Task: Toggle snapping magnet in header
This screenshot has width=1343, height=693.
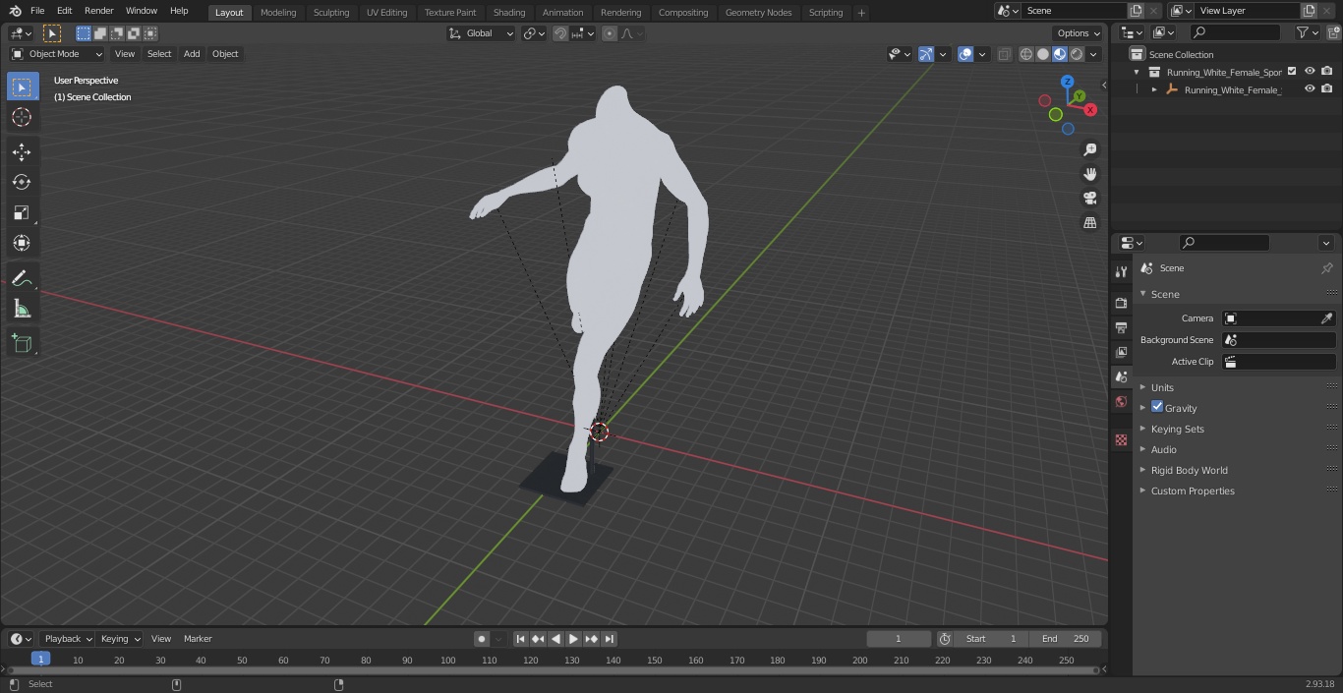Action: point(560,33)
